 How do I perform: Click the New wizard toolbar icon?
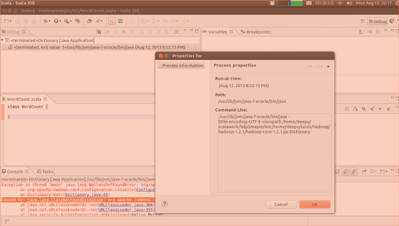point(6,21)
